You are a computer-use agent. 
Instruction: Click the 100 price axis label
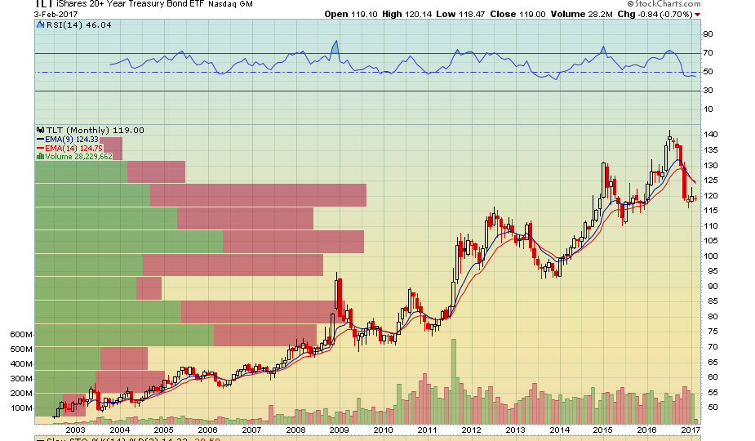pyautogui.click(x=711, y=256)
